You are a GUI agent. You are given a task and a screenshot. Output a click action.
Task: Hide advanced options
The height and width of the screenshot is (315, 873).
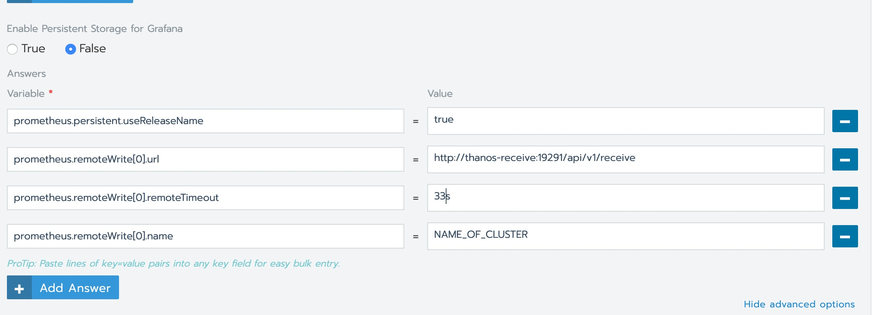point(799,304)
